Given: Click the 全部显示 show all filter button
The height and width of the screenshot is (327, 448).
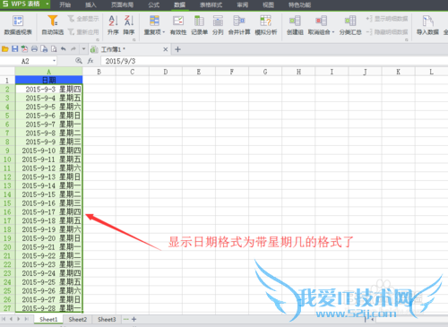Looking at the screenshot, I should click(83, 19).
